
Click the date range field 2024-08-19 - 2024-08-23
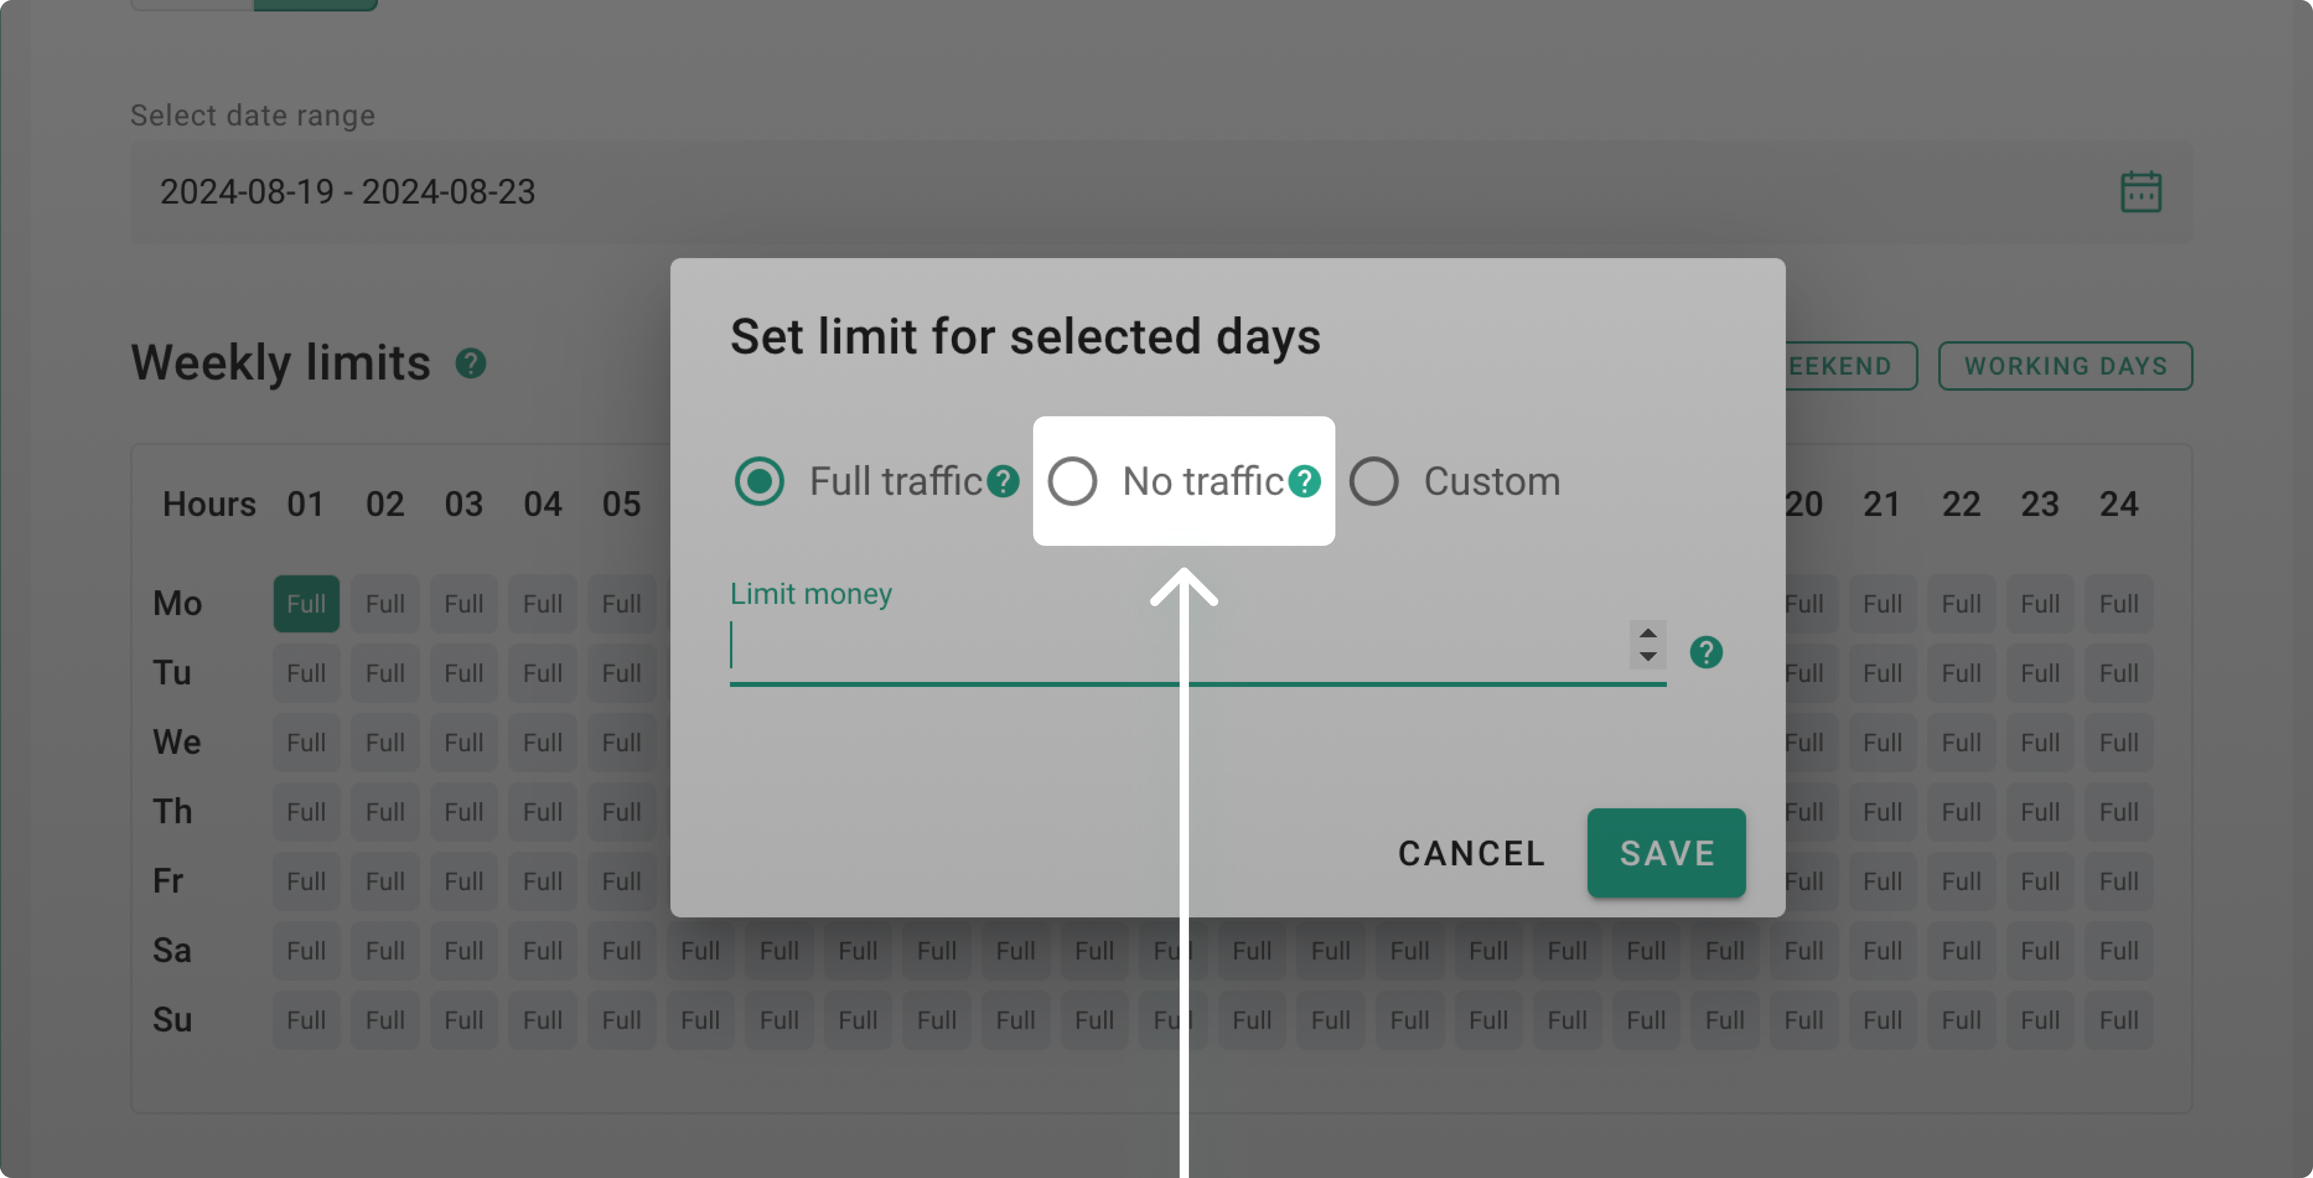pyautogui.click(x=1077, y=192)
